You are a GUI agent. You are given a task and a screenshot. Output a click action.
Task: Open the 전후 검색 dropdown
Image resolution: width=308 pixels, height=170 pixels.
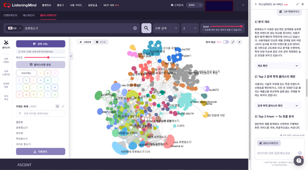(x=166, y=28)
